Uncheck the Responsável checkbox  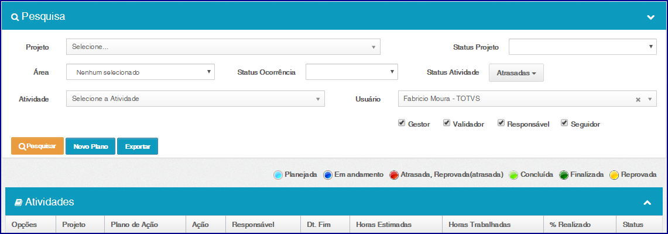pyautogui.click(x=501, y=123)
